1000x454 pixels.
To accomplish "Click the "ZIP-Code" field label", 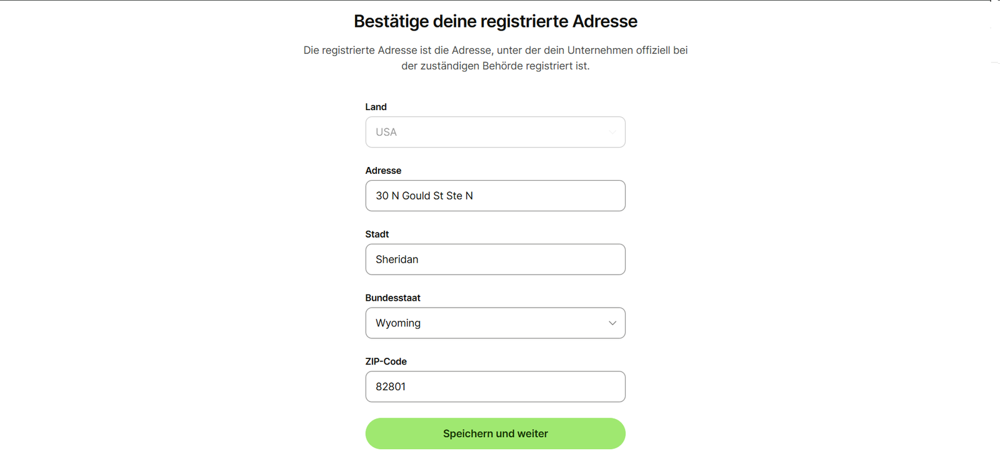I will coord(386,361).
